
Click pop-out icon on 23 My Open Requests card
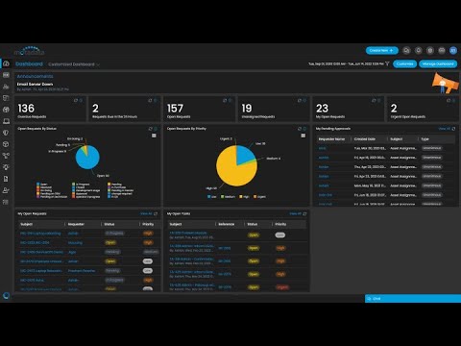click(374, 100)
